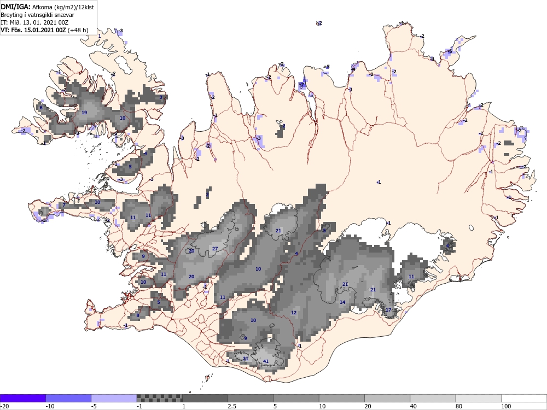This screenshot has width=547, height=410.
Task: Click the value 8 on the southwest peninsula
Action: [x=138, y=315]
